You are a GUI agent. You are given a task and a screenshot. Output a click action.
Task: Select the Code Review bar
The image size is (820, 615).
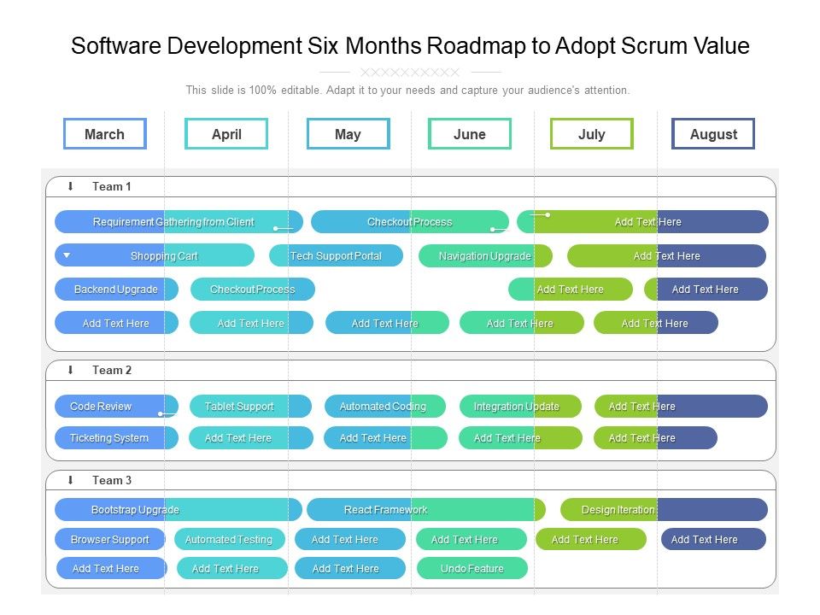pyautogui.click(x=116, y=407)
